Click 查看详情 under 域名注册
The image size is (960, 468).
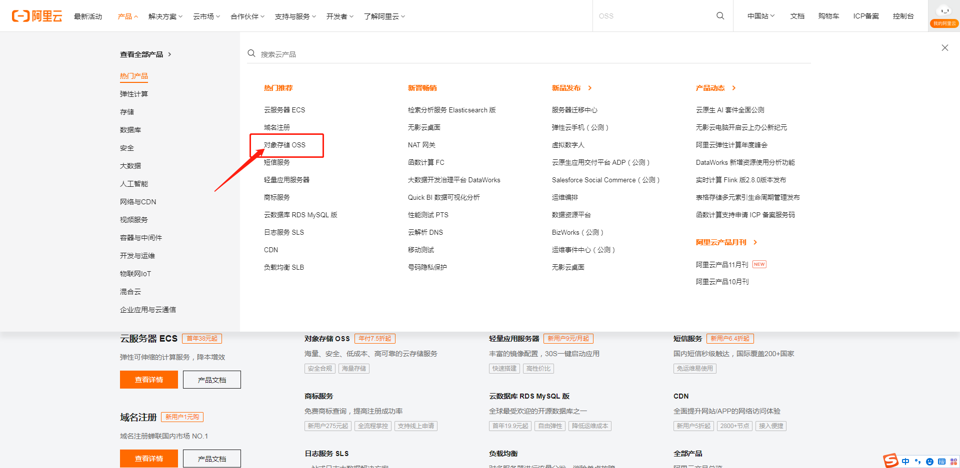point(149,459)
